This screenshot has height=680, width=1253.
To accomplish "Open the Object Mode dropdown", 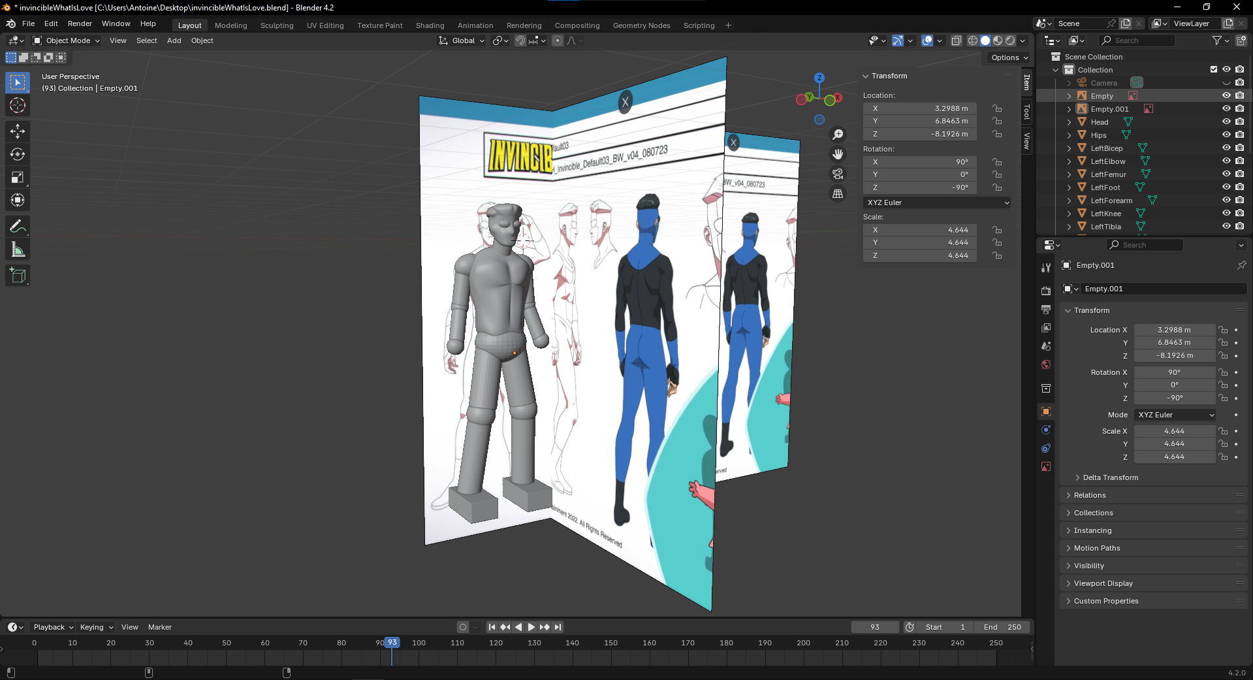I will tap(67, 40).
